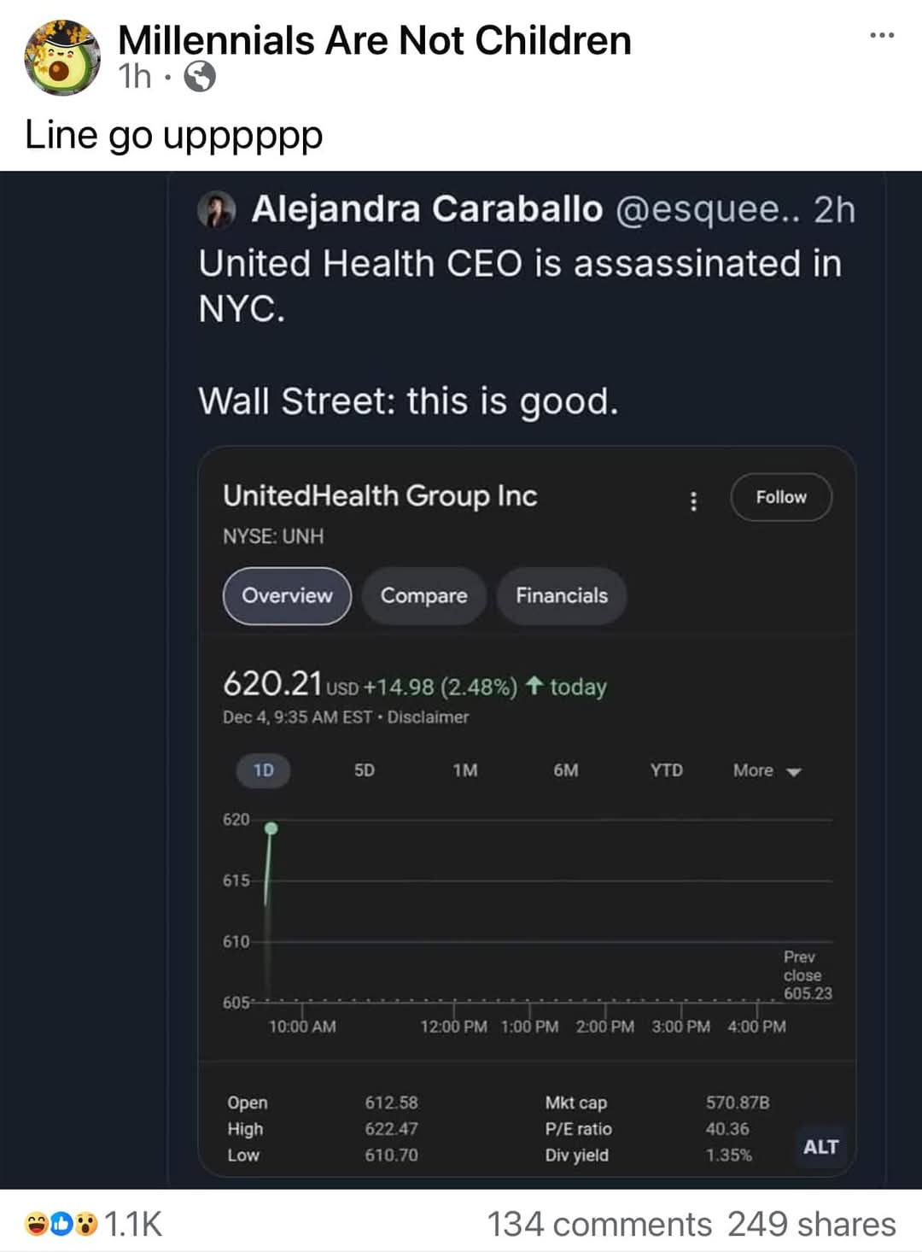
Task: Click the Millennials Are Not Children page name
Action: tap(374, 40)
